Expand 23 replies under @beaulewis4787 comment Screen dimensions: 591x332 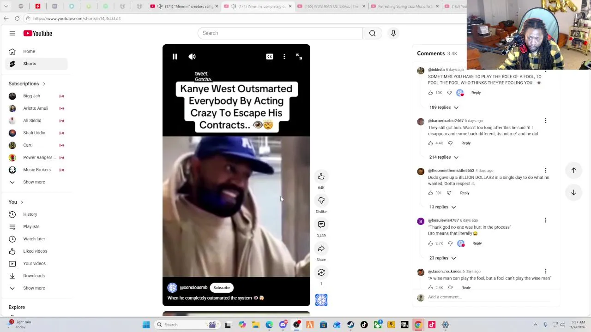(442, 258)
